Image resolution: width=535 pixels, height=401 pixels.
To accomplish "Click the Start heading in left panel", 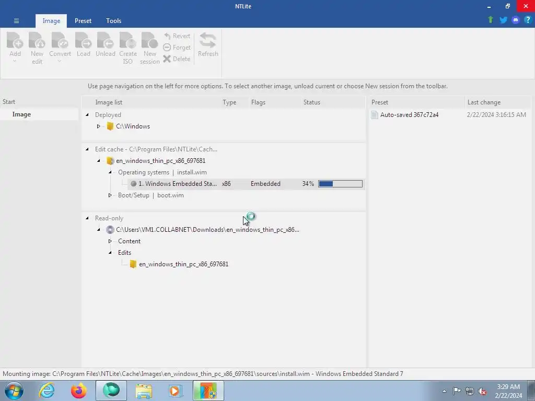I will pos(9,102).
